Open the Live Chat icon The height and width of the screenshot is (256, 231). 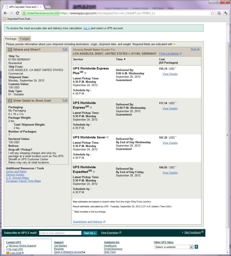(8, 253)
